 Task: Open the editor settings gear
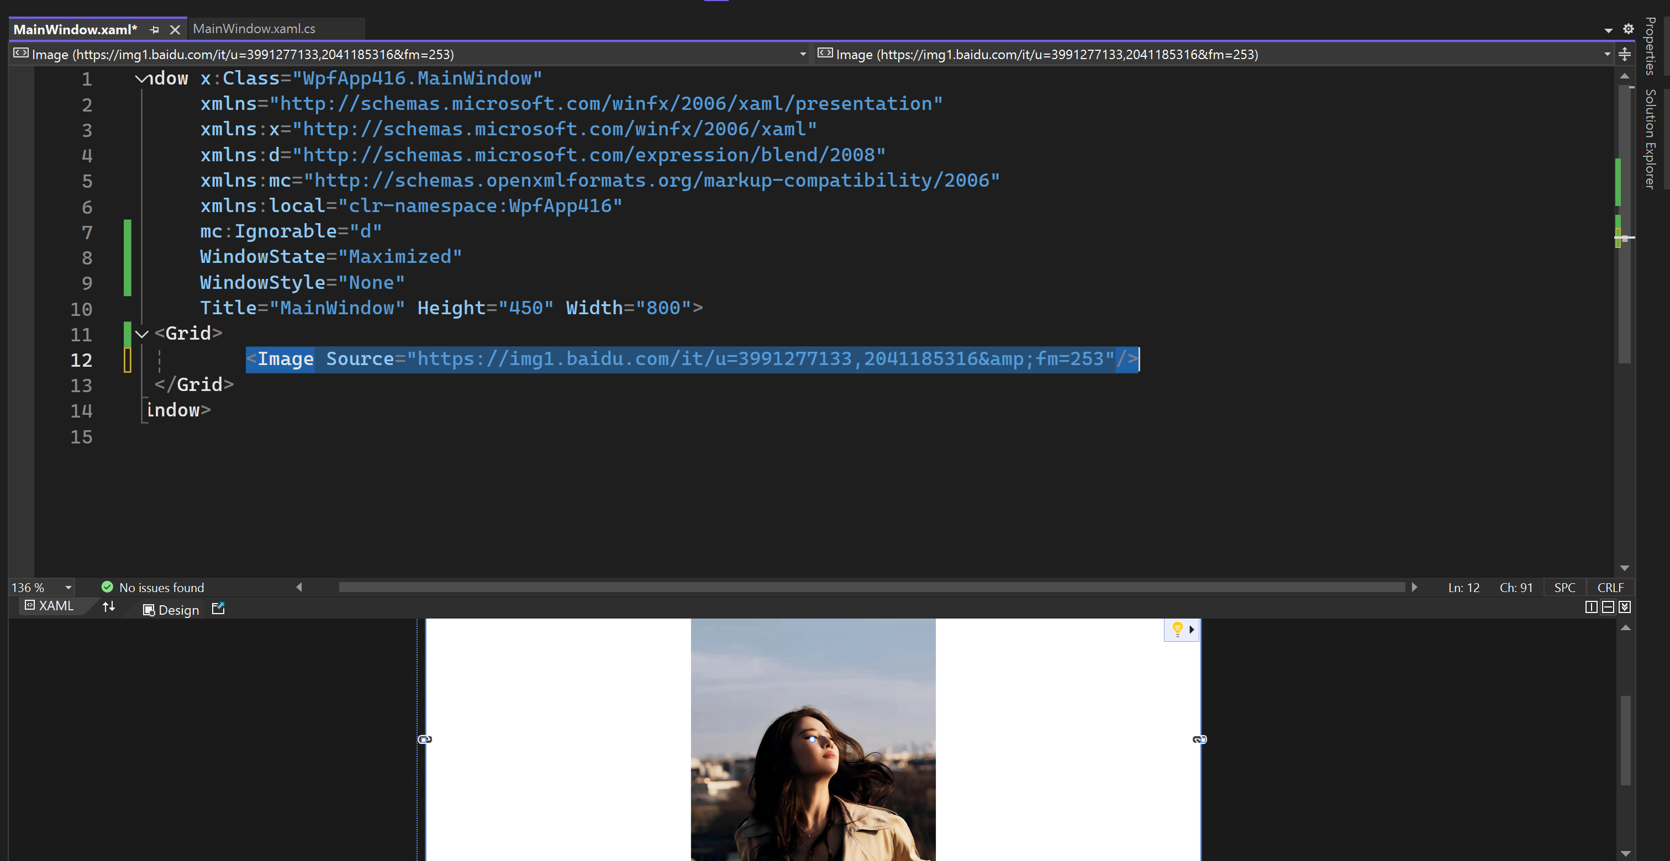1628,29
